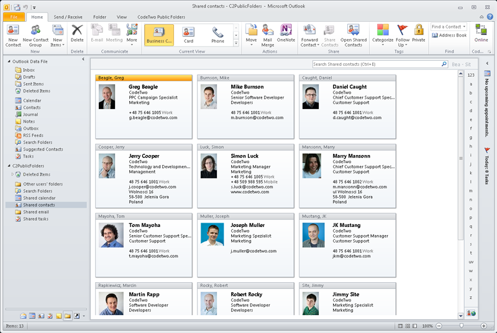Viewport: 497px width, 333px height.
Task: Select Mike Burnson's business card
Action: click(x=245, y=107)
